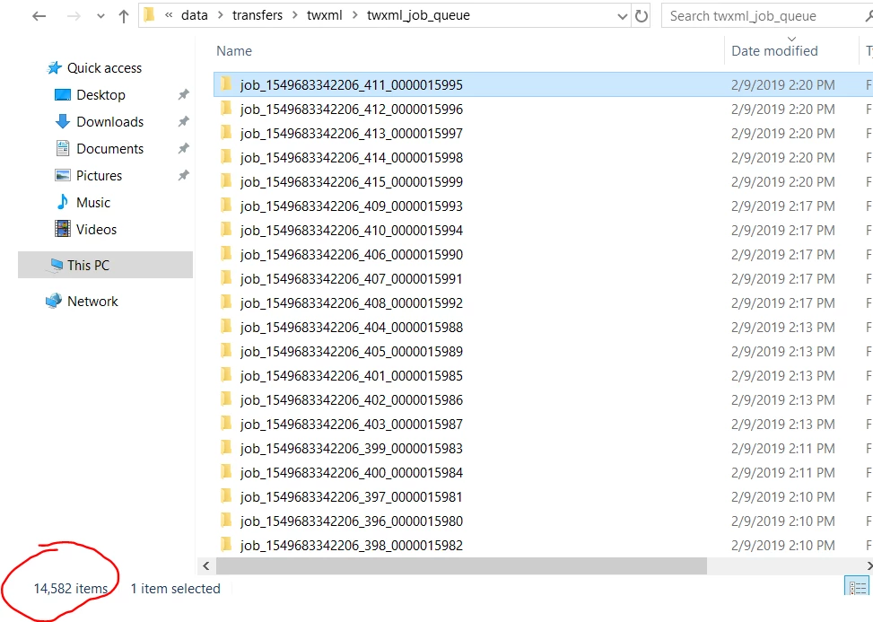Open Pictures in navigation pane
The width and height of the screenshot is (873, 622).
[99, 175]
